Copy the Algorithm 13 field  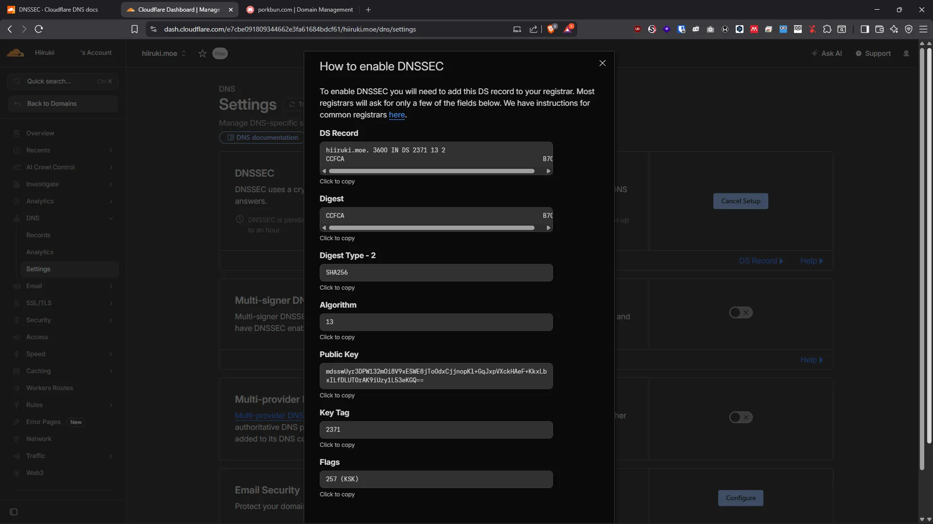(x=436, y=322)
